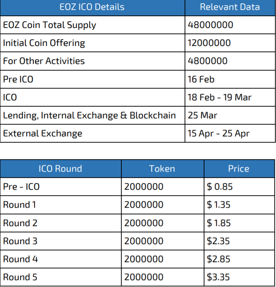Image resolution: width=276 pixels, height=287 pixels.
Task: Click the total supply value 48000000
Action: [x=210, y=25]
